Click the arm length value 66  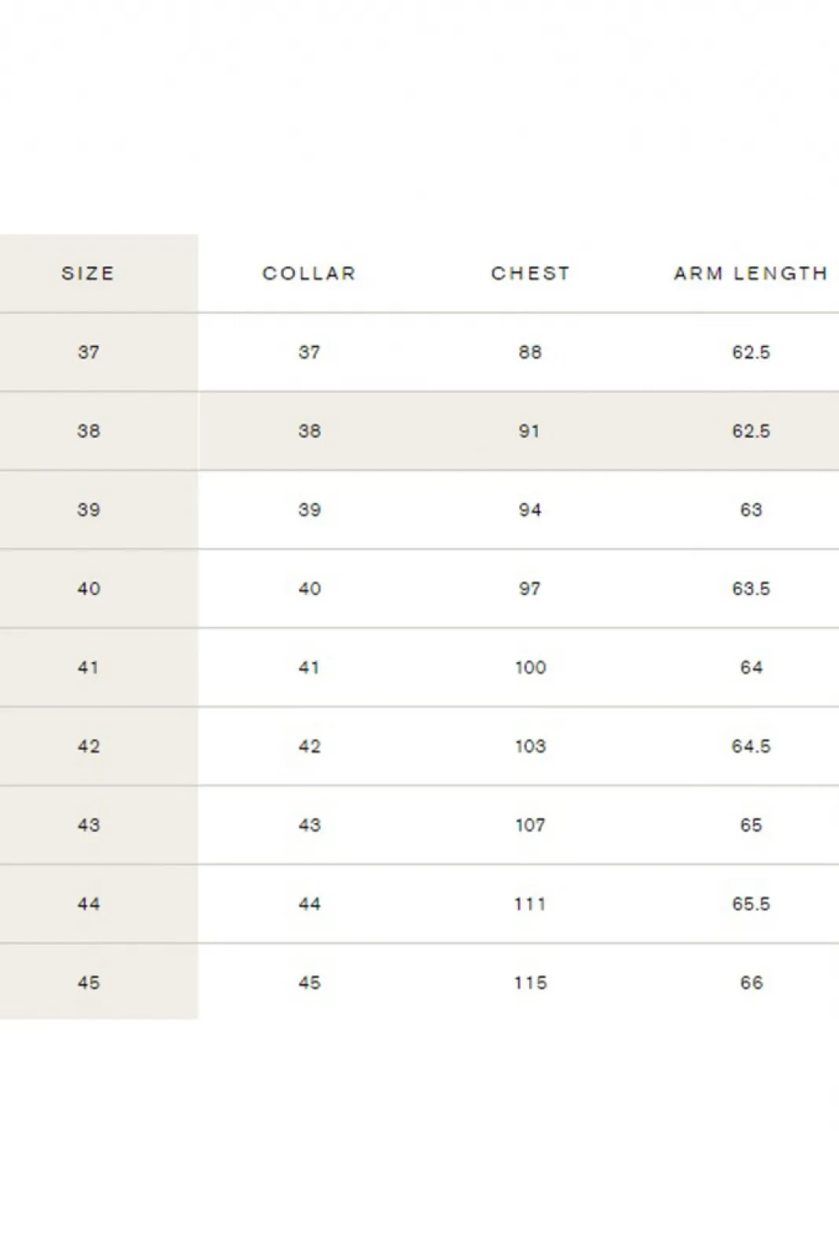751,982
